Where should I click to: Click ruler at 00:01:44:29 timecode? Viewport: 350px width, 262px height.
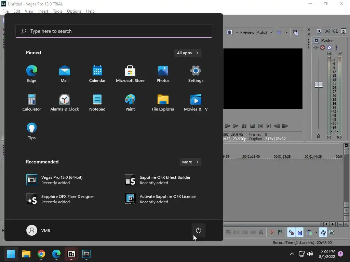[313, 156]
